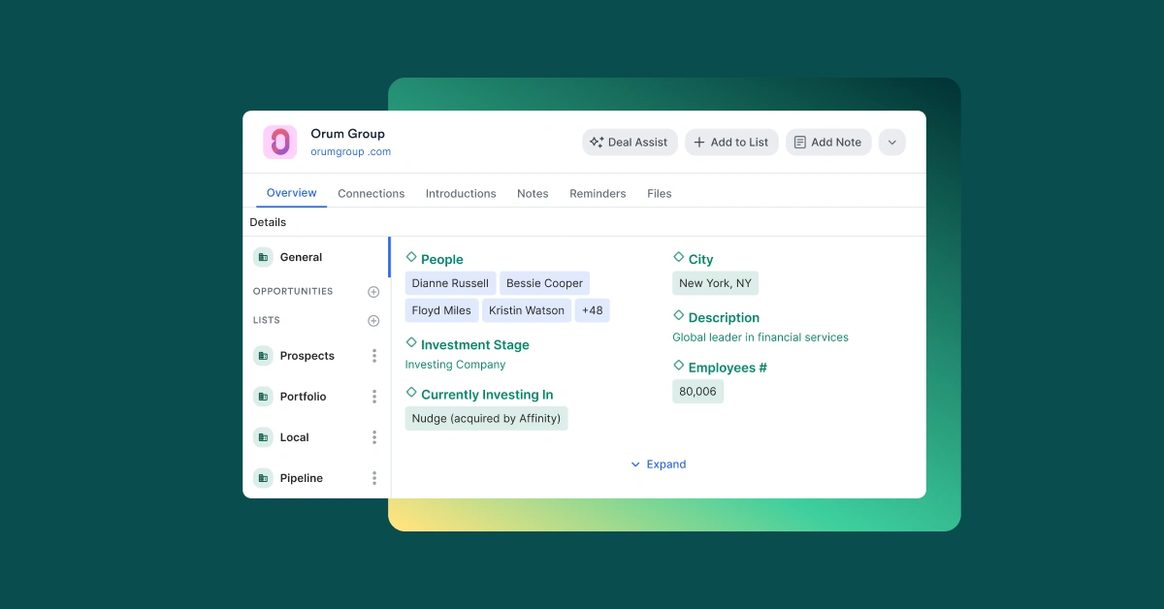The width and height of the screenshot is (1164, 609).
Task: Click the Details heading
Action: 268,222
